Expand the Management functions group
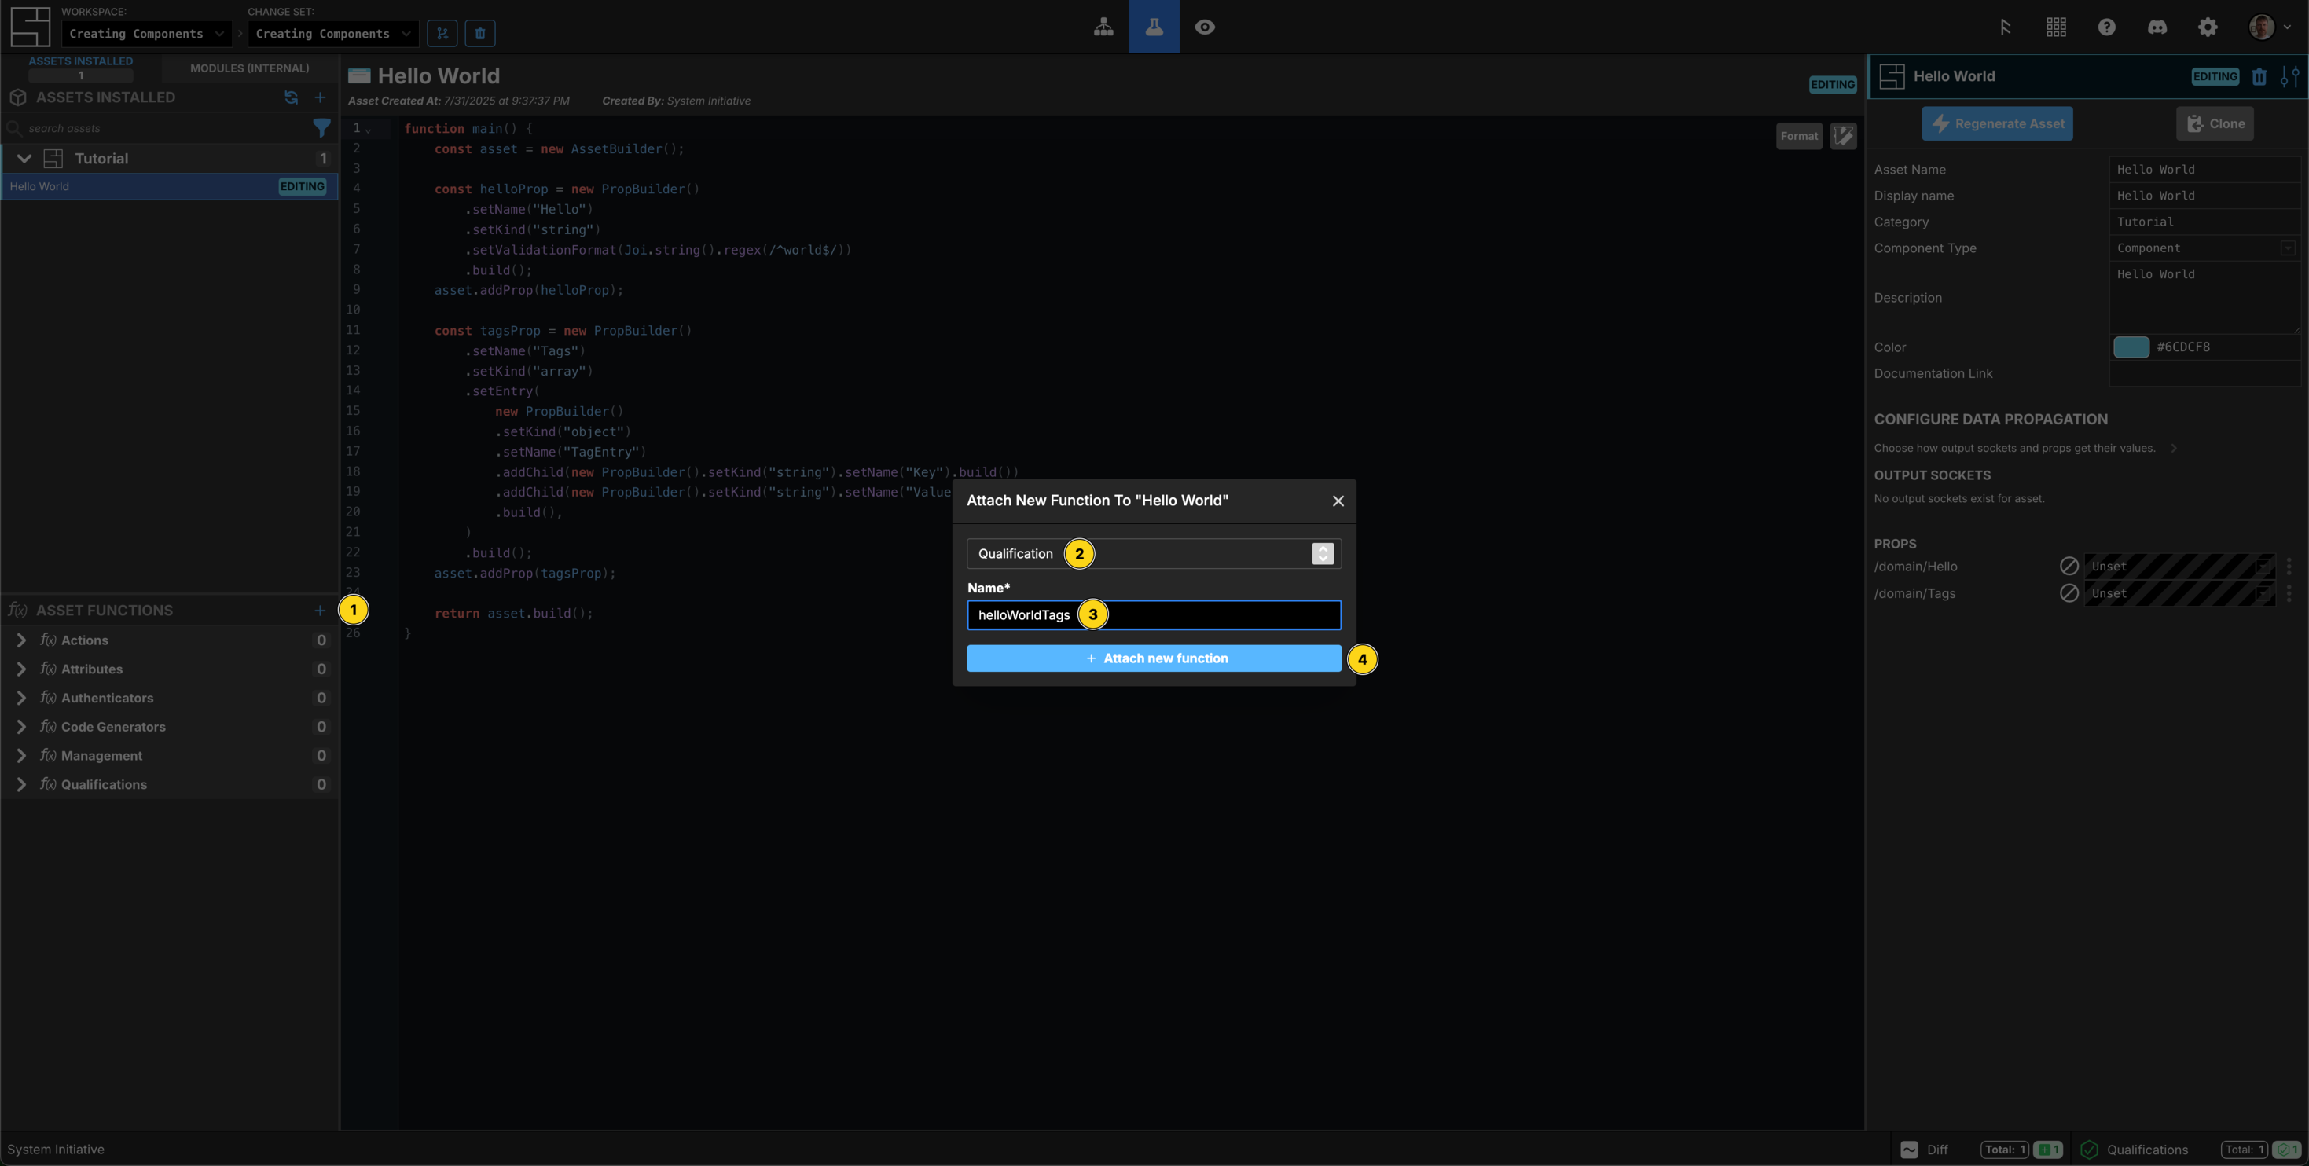Image resolution: width=2309 pixels, height=1166 pixels. click(21, 756)
